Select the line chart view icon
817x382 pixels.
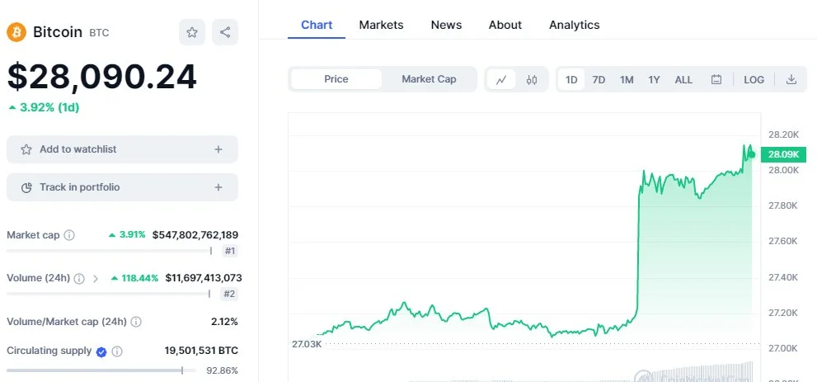point(501,80)
